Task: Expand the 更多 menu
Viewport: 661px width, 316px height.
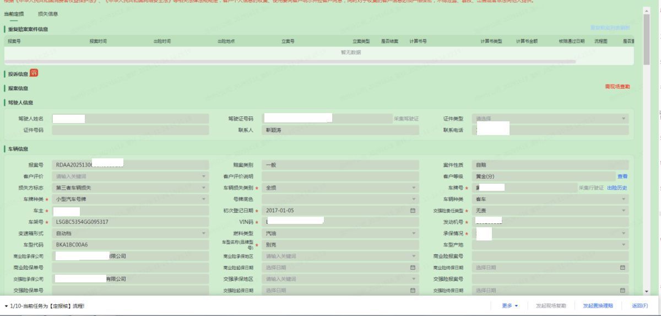Action: tap(510, 306)
